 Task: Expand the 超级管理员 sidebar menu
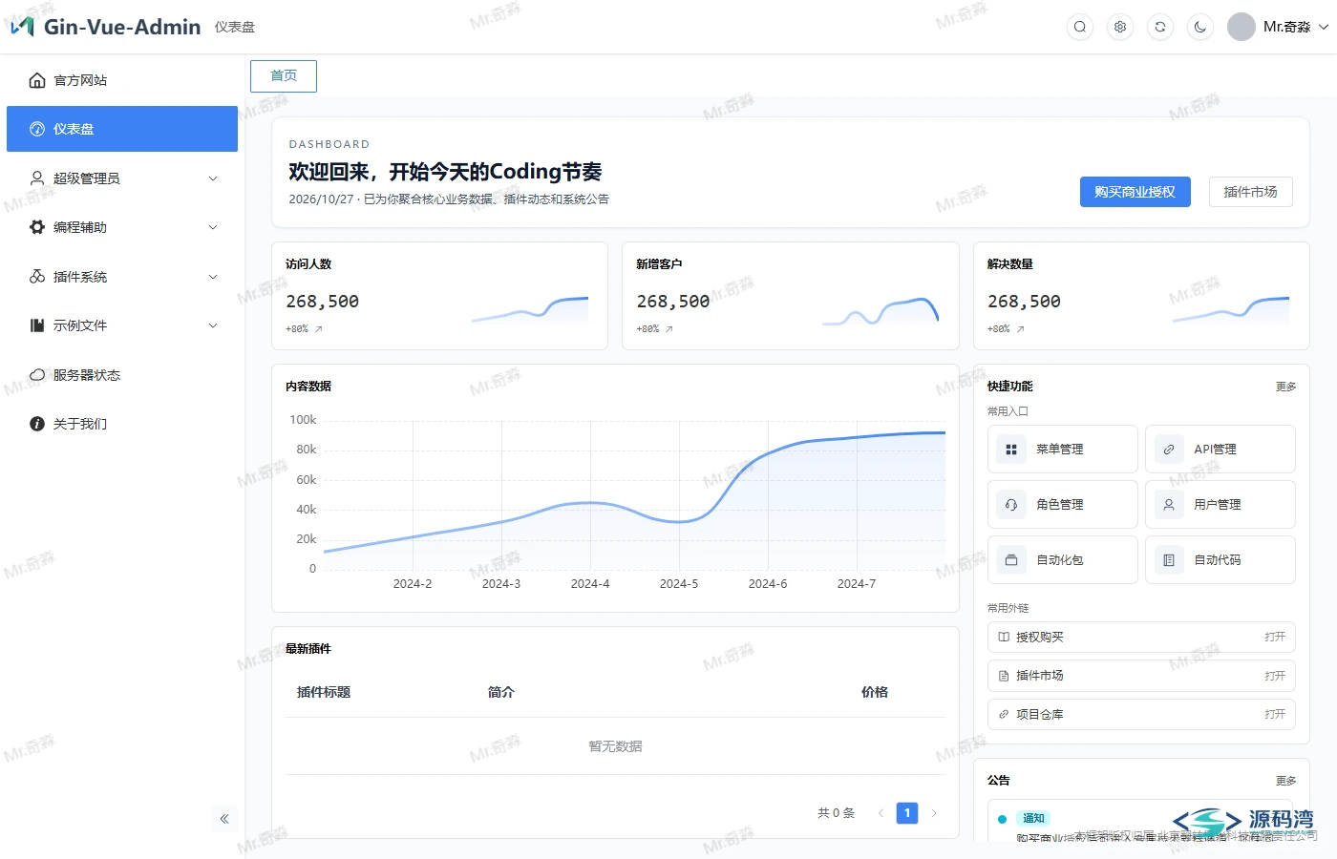(x=122, y=178)
